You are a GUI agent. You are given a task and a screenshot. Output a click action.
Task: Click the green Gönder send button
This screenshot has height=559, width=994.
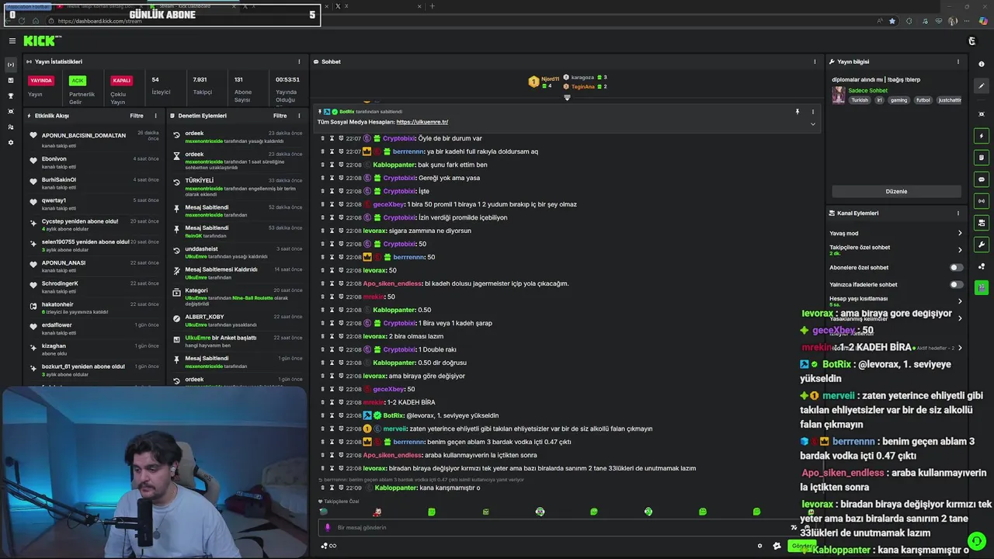click(802, 546)
